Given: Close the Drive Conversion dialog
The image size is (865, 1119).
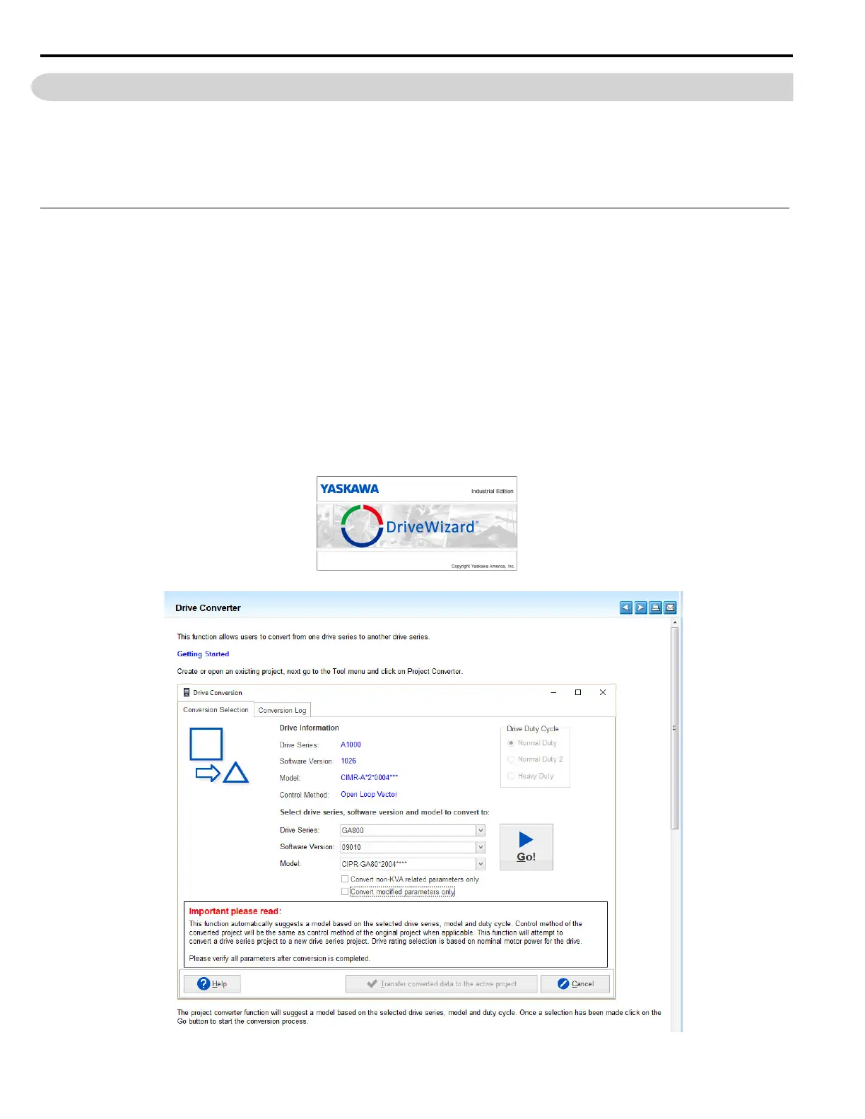Looking at the screenshot, I should click(x=603, y=692).
